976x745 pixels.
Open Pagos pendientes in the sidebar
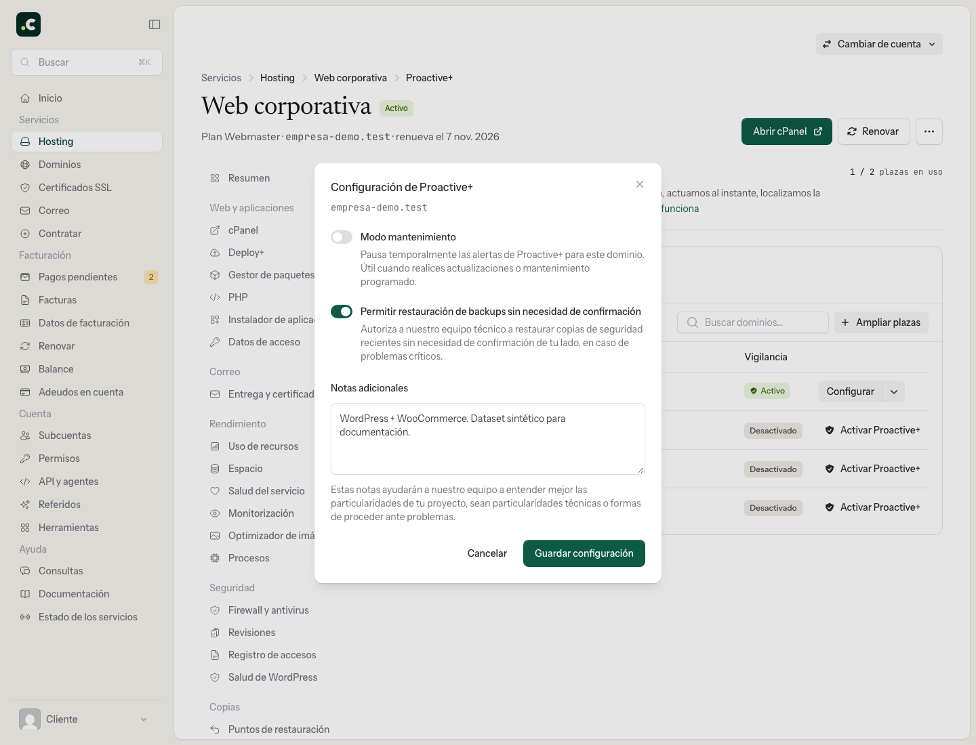(x=87, y=277)
